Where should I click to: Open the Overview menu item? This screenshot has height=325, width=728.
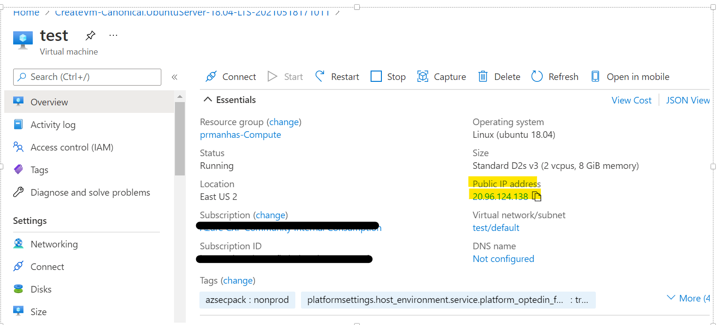pyautogui.click(x=89, y=102)
